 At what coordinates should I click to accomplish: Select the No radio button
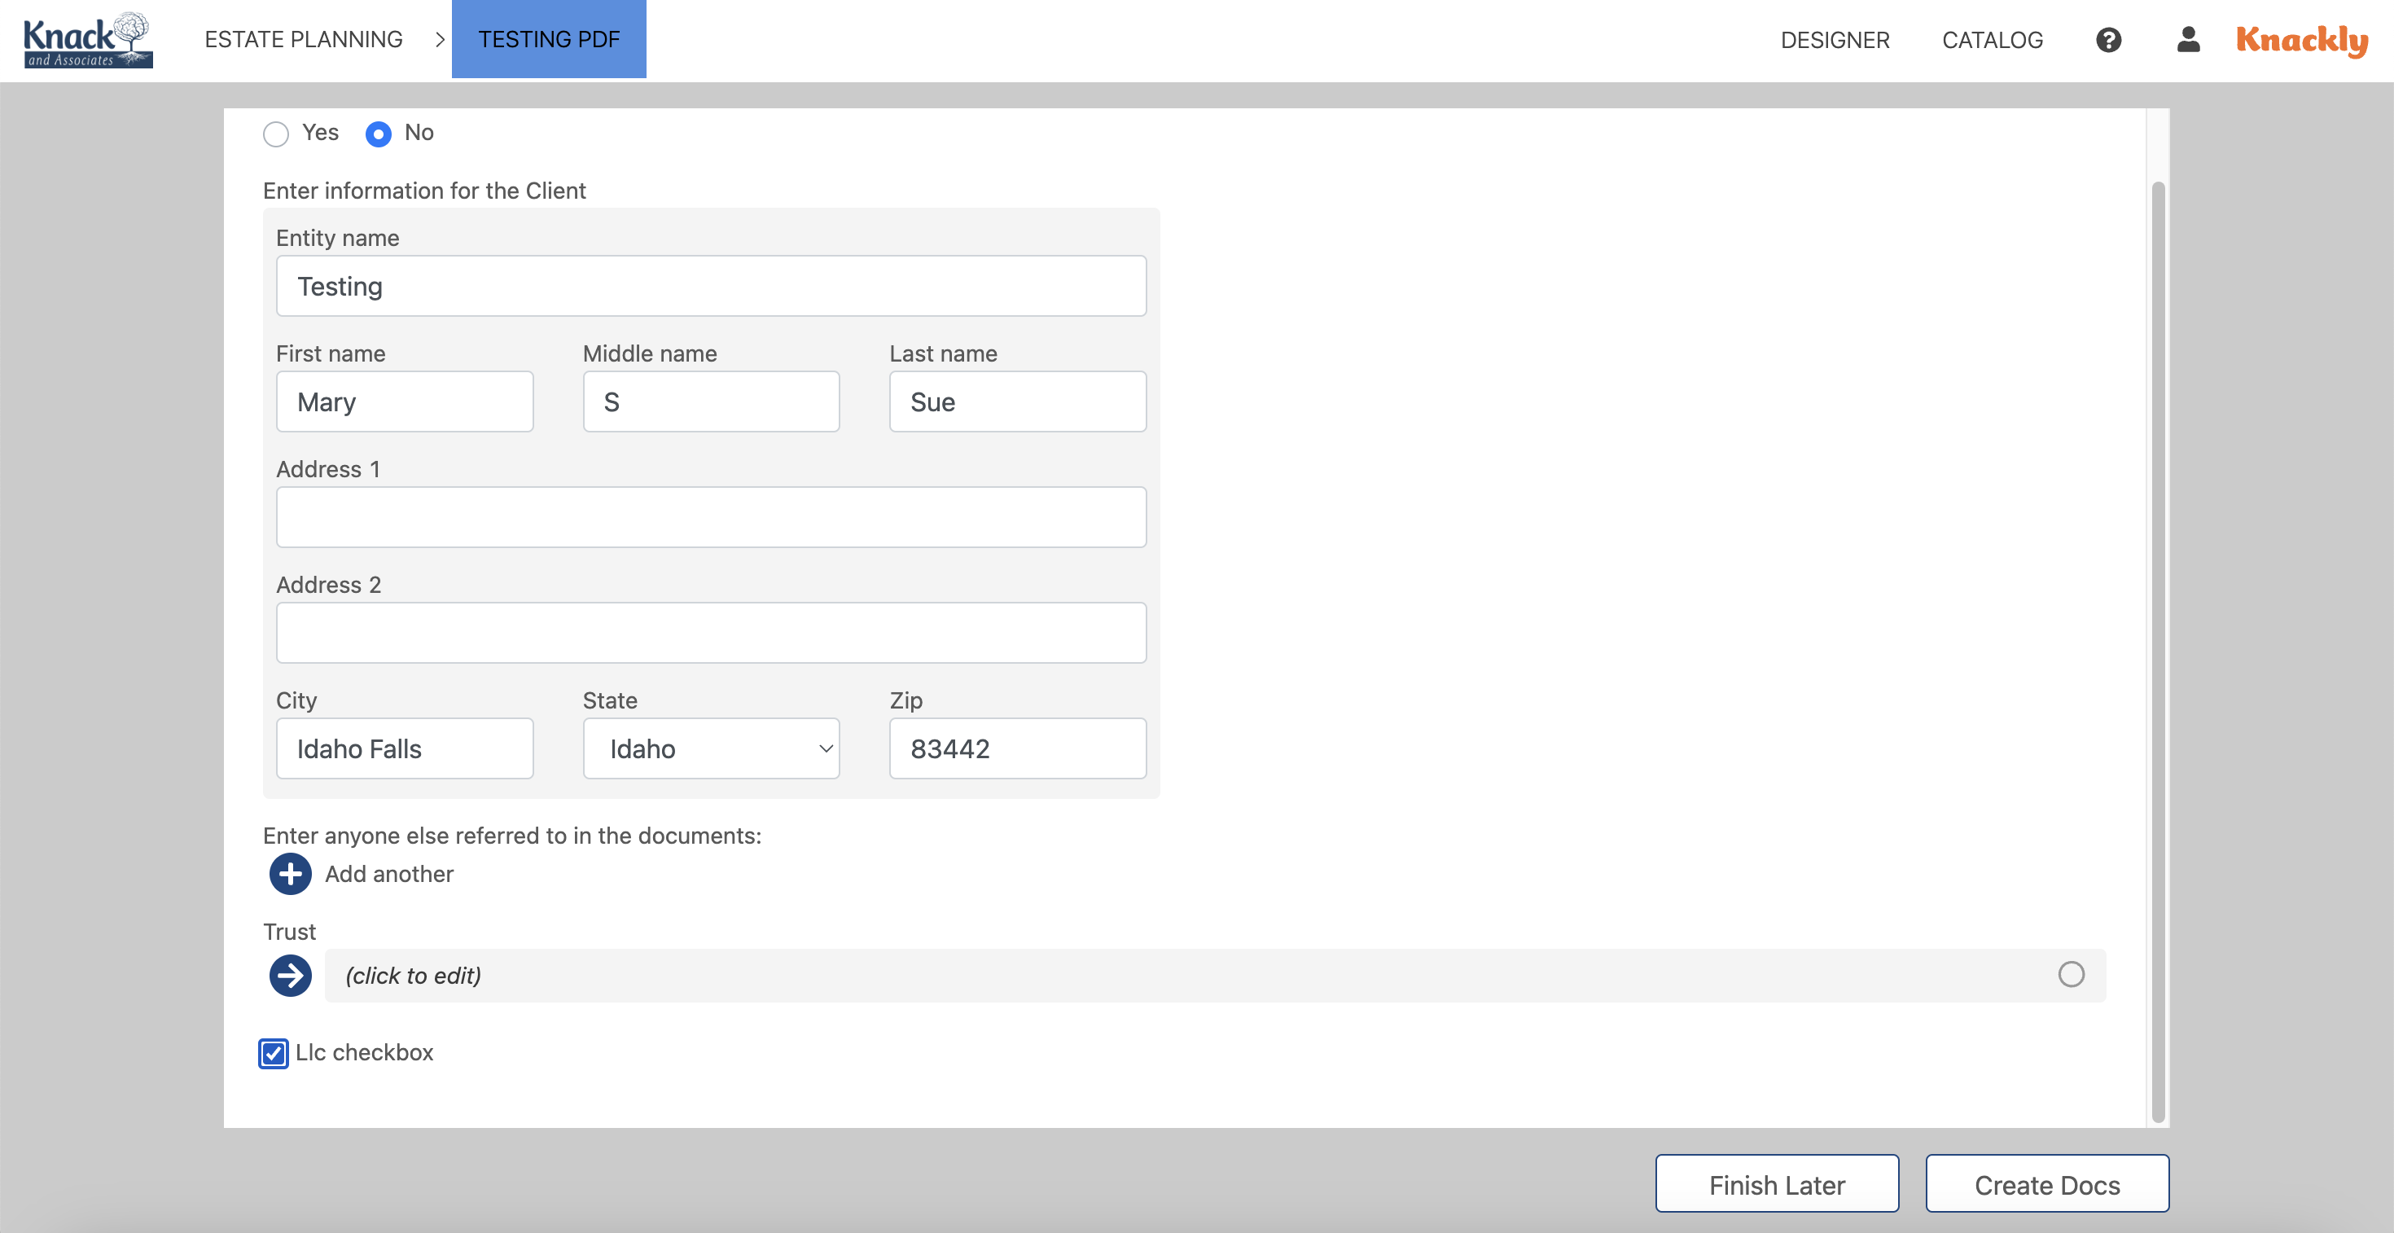point(379,134)
